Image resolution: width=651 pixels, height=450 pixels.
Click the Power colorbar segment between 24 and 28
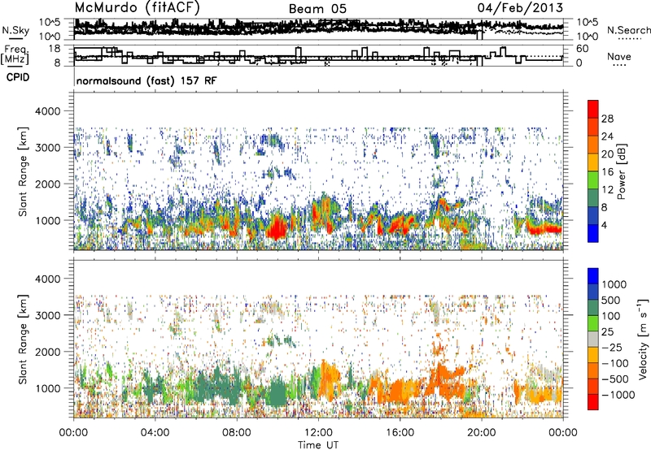[x=593, y=128]
